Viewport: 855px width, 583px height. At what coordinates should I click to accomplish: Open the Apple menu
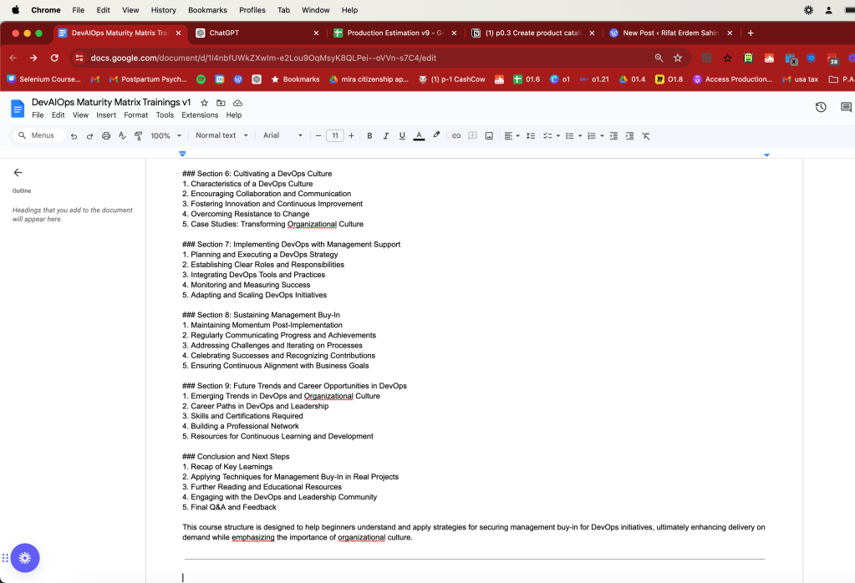[x=16, y=10]
